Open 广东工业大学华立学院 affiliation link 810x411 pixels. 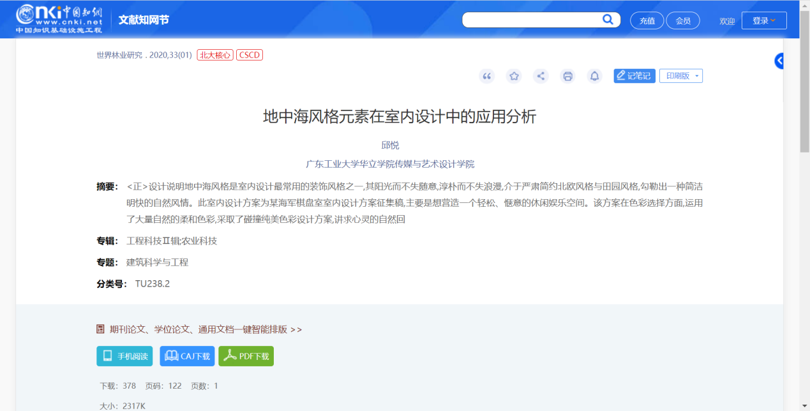coord(390,164)
